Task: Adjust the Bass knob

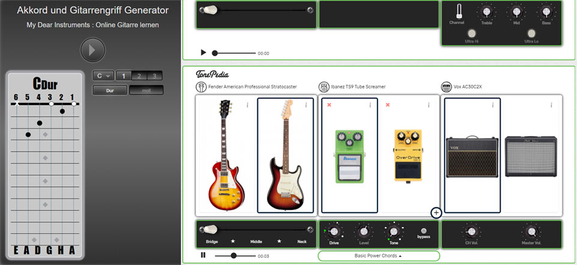Action: [x=546, y=12]
